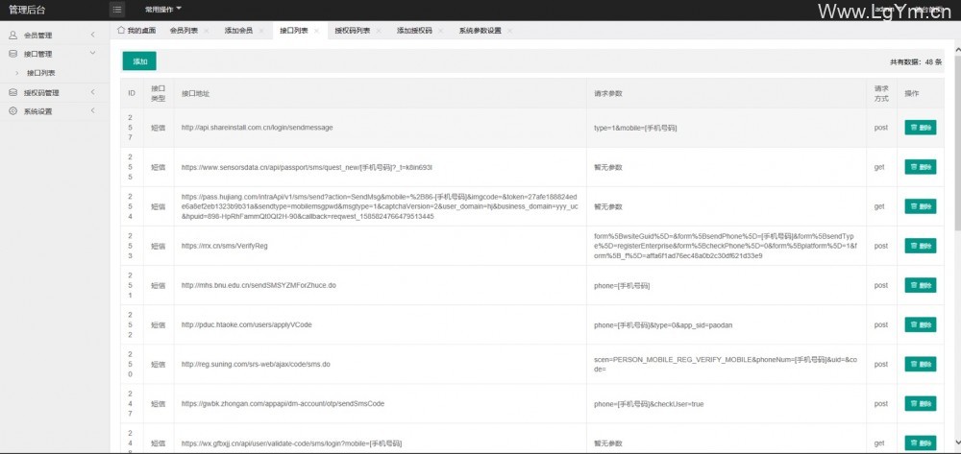Click the 接口管理 database icon in sidebar

[12, 54]
